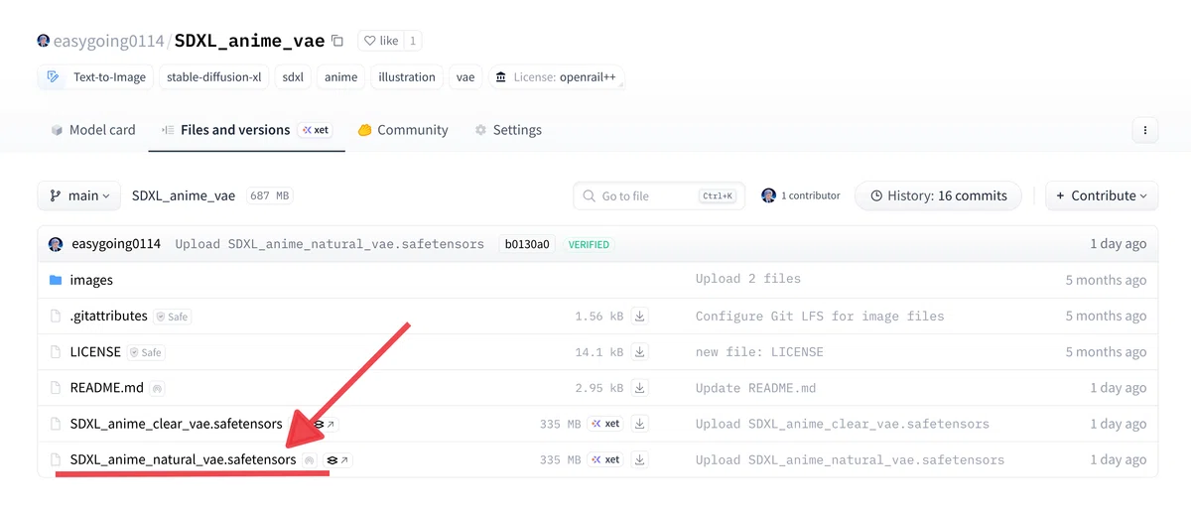
Task: Like the SDXL_anime_vae model
Action: point(380,41)
